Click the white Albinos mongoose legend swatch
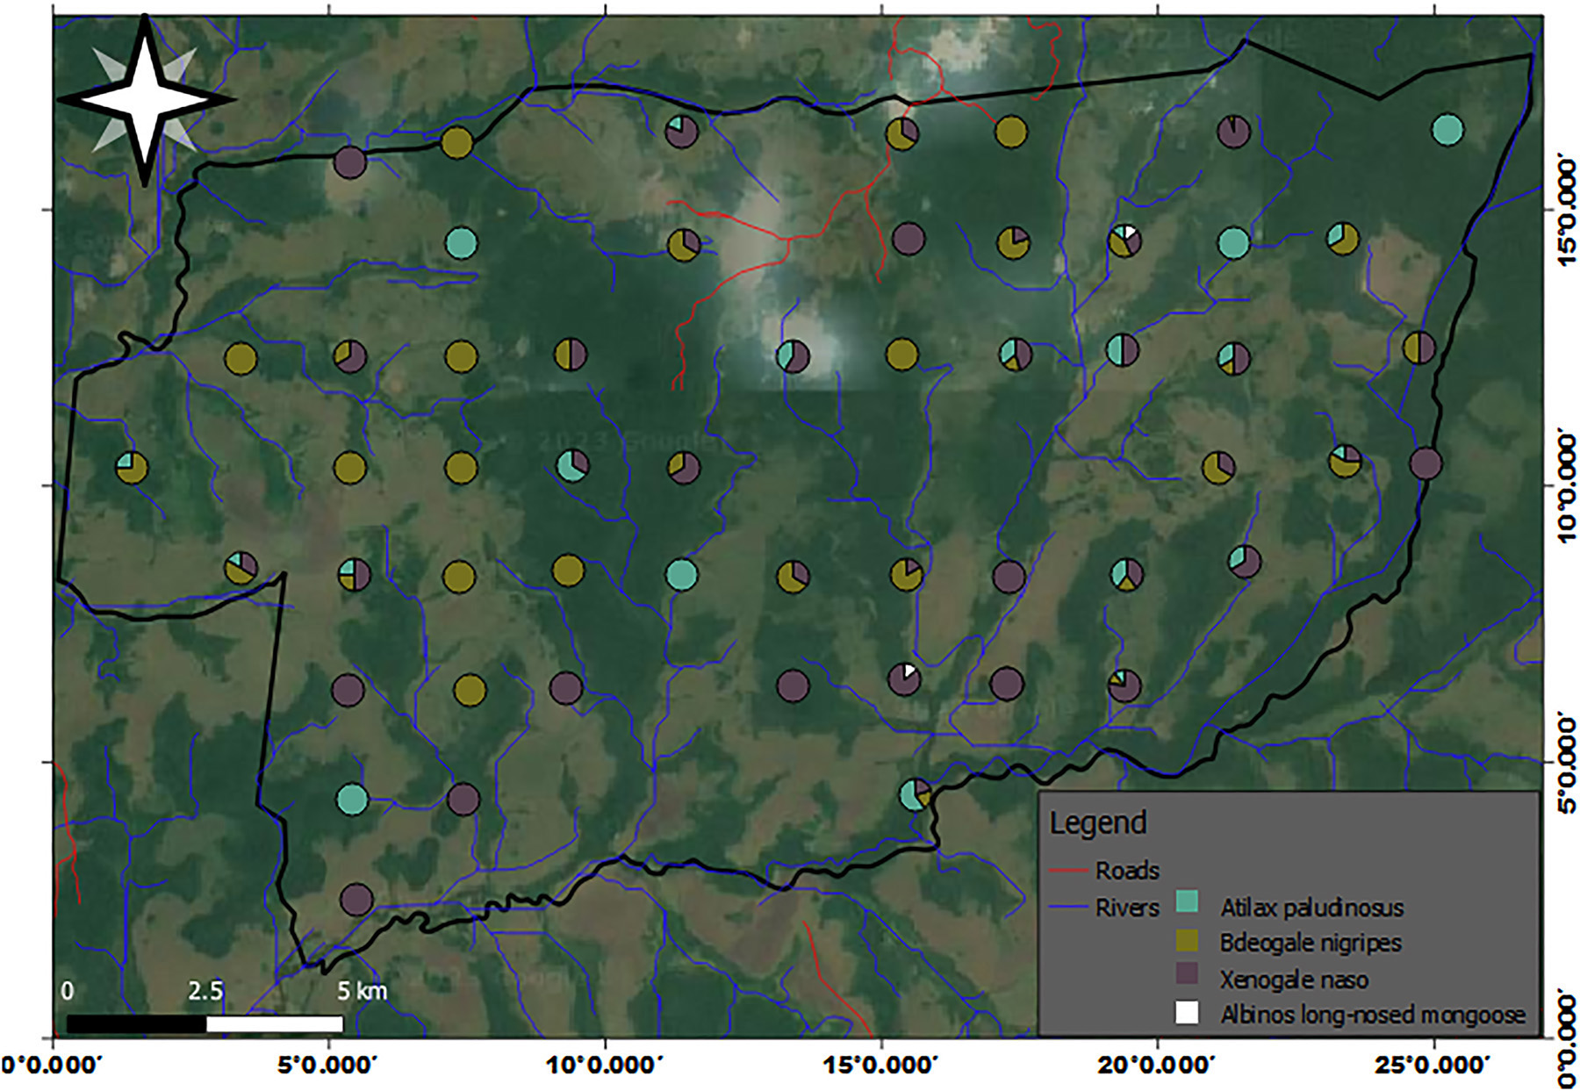The image size is (1580, 1091). [x=1187, y=1012]
